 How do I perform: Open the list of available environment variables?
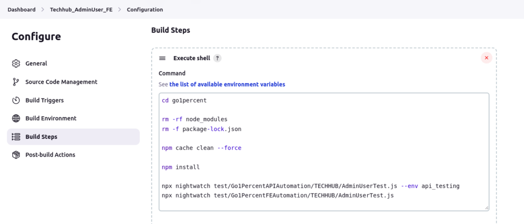[227, 84]
